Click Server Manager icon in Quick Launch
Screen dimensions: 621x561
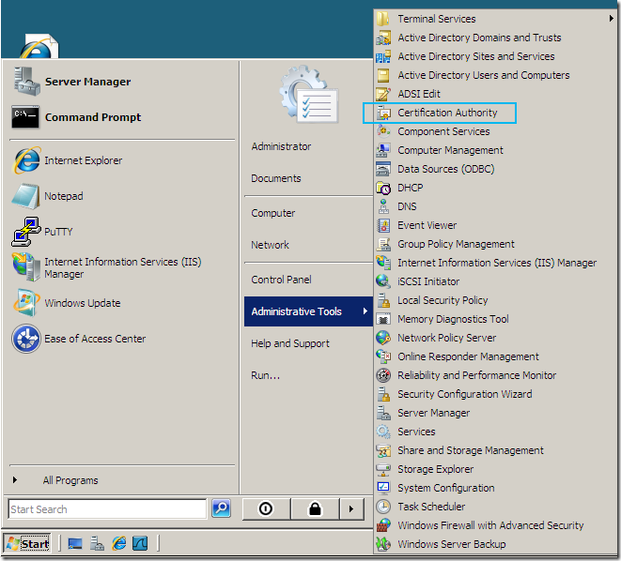point(97,544)
